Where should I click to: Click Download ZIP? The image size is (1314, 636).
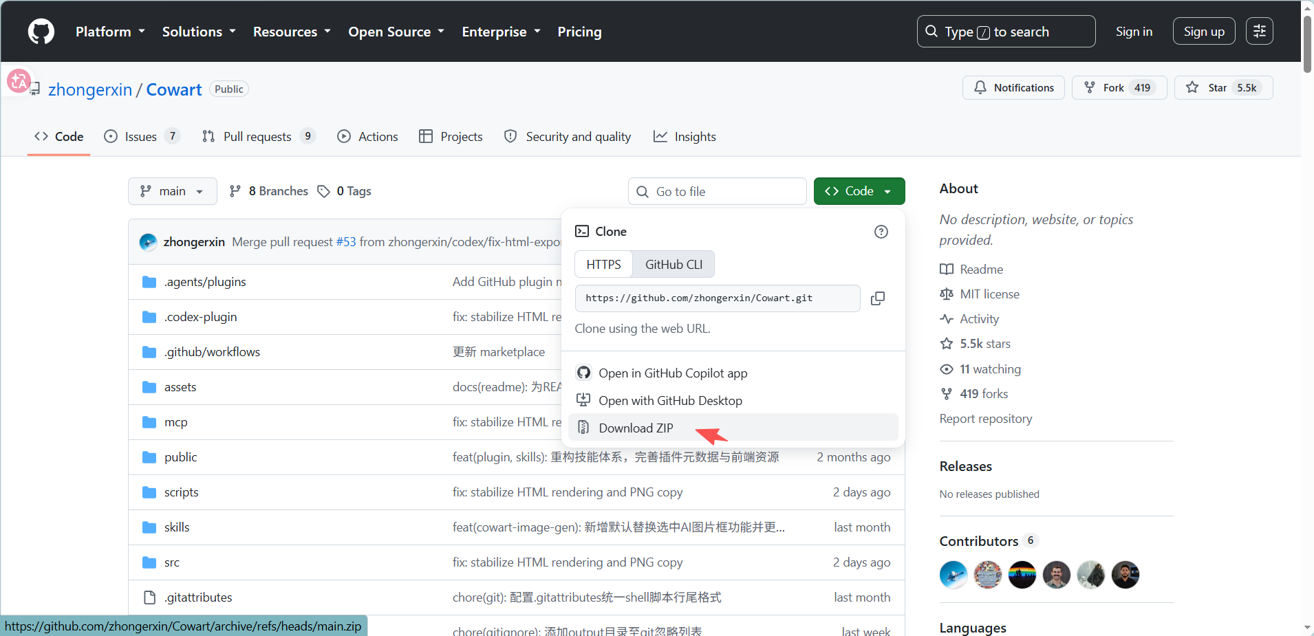click(x=733, y=428)
